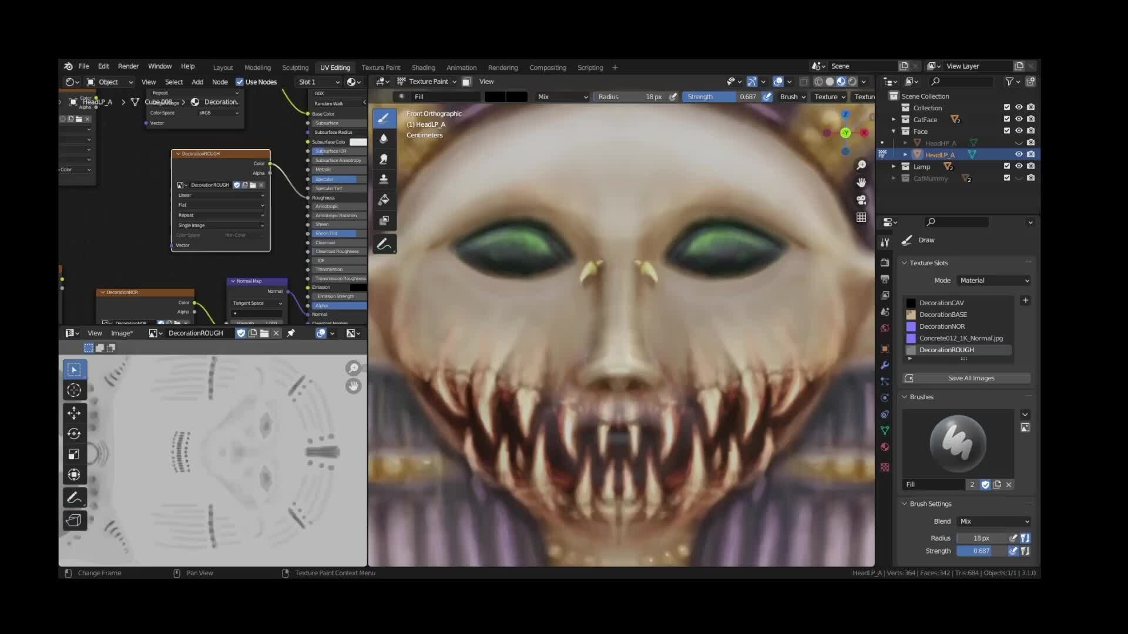
Task: Adjust the Strength slider in Brush Settings
Action: 979,551
